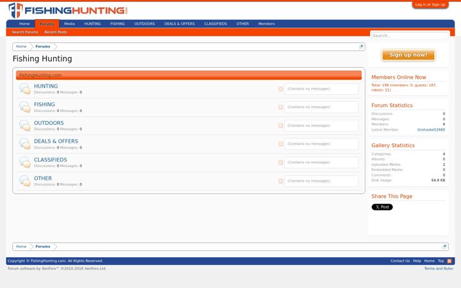Screen dimensions: 461x288
Task: Open the HUNTING navigation tab
Action: (x=93, y=24)
